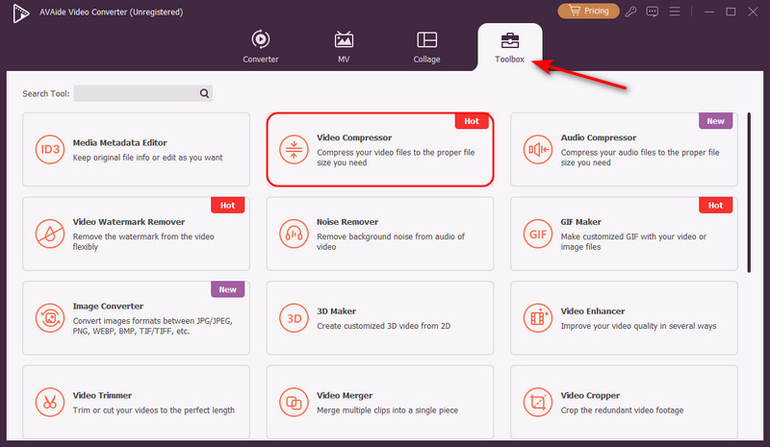Image resolution: width=770 pixels, height=447 pixels.
Task: Click the key register icon
Action: click(631, 12)
